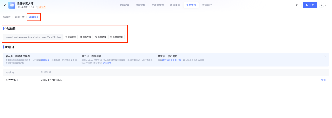Viewport: 332px width, 118px height.
Task: Click the 情感参谋大师 app avatar icon
Action: (12, 5)
